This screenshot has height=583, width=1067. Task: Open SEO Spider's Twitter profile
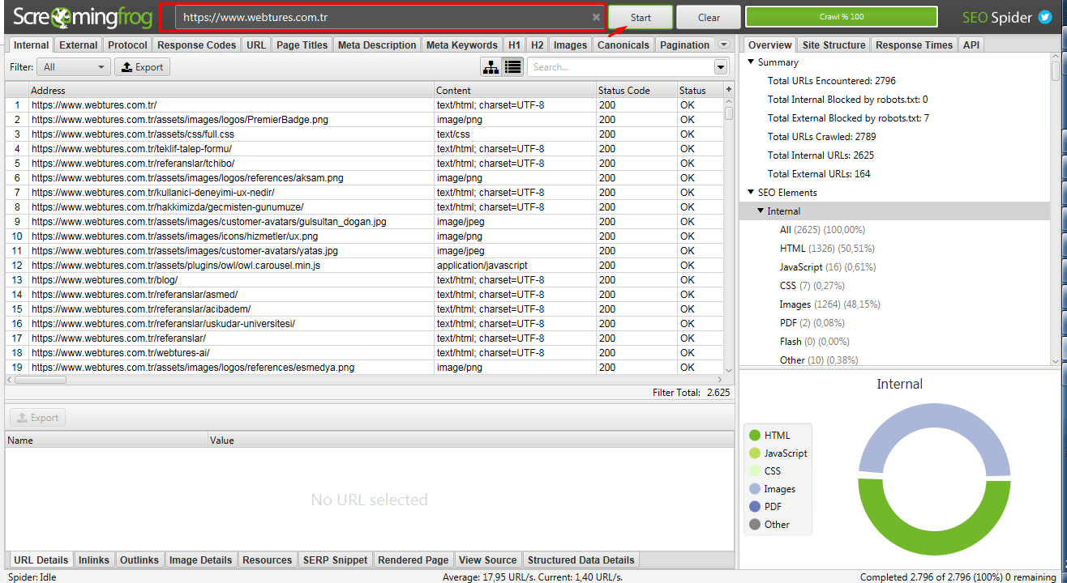1047,15
